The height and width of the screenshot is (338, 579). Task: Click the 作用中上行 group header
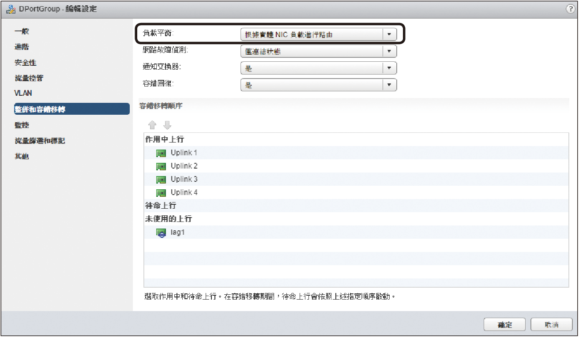click(165, 139)
